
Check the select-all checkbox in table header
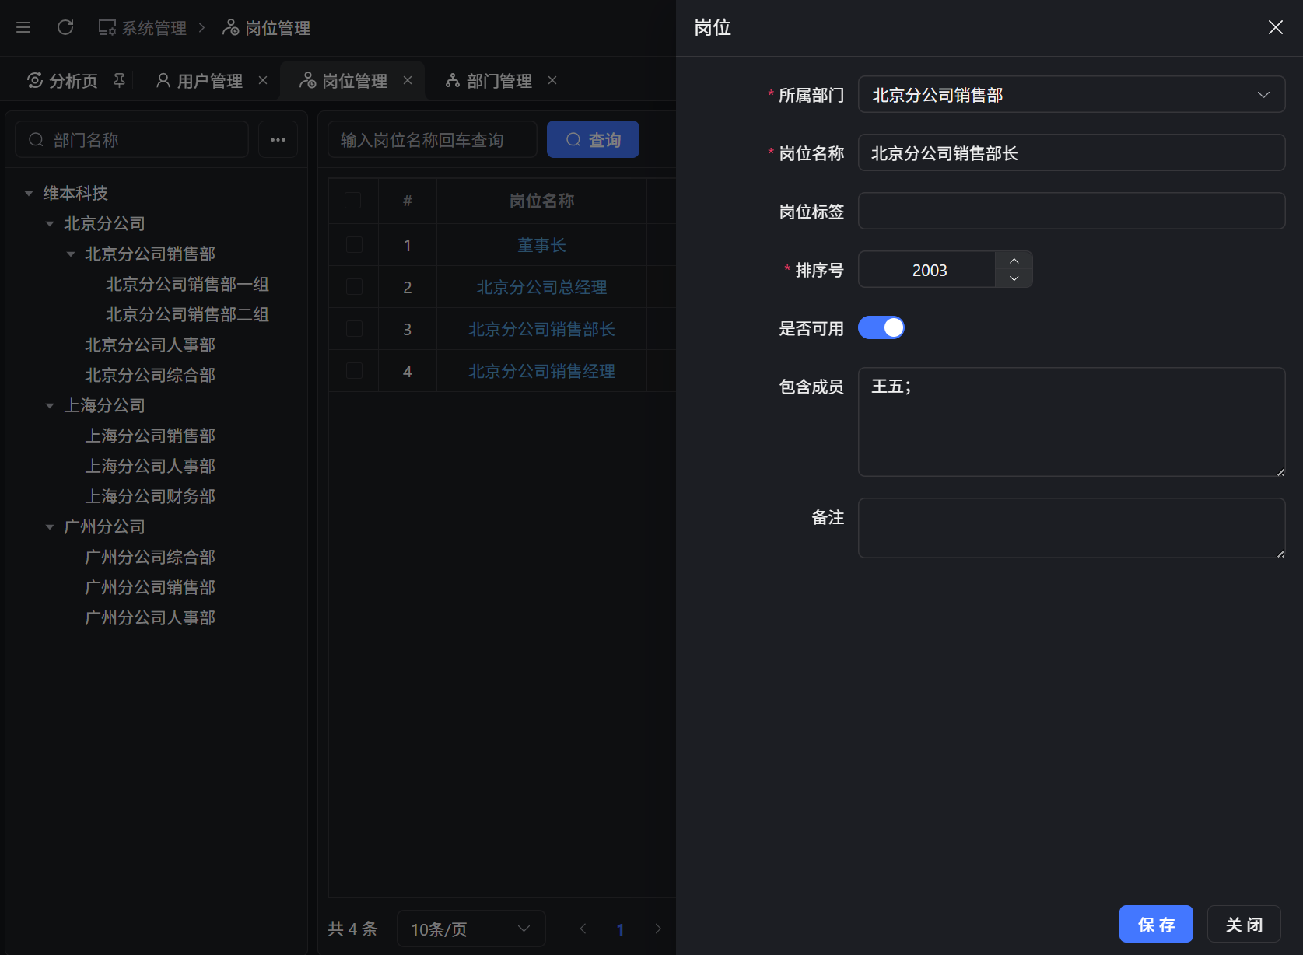tap(353, 201)
